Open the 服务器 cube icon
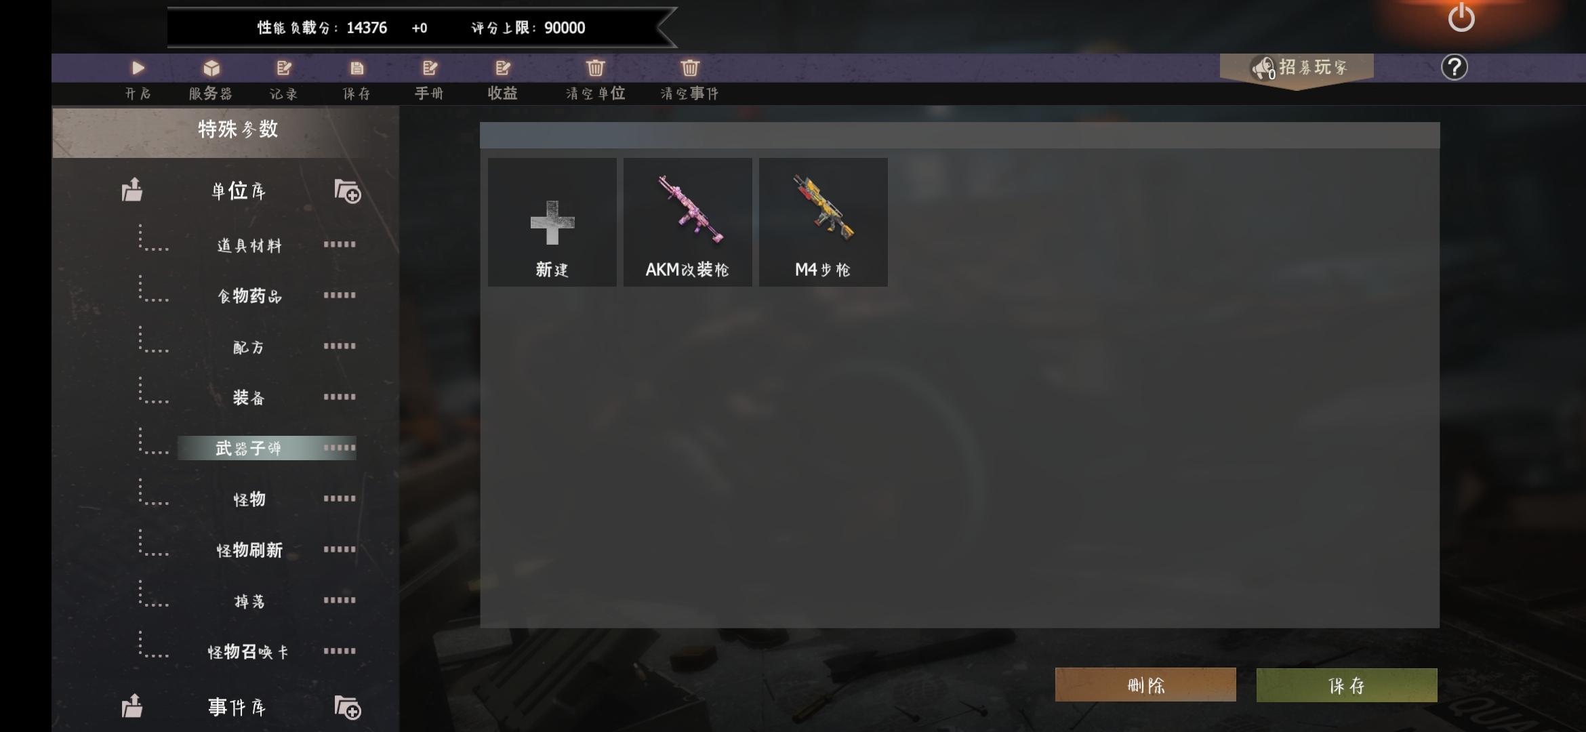1586x732 pixels. tap(211, 68)
